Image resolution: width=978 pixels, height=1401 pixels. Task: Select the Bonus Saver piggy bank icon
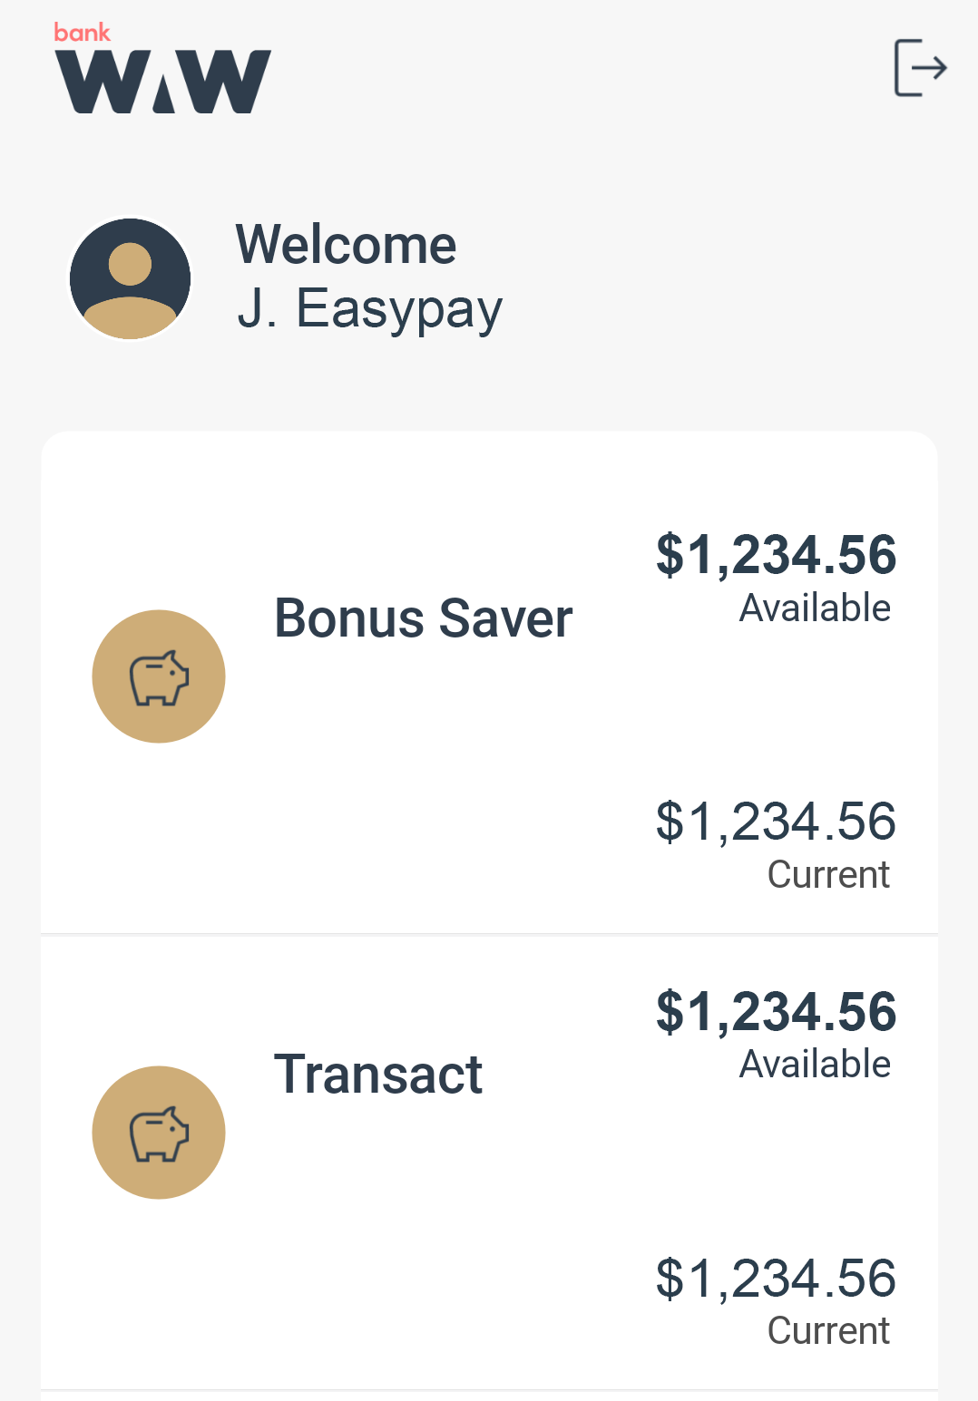(159, 676)
